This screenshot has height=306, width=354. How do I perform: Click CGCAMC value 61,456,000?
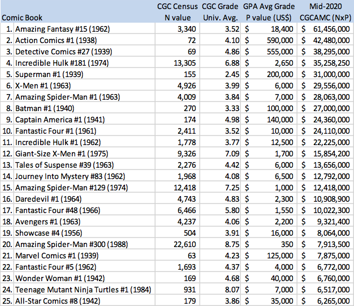tap(331, 29)
